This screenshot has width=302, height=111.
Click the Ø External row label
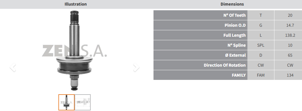[x=235, y=55]
